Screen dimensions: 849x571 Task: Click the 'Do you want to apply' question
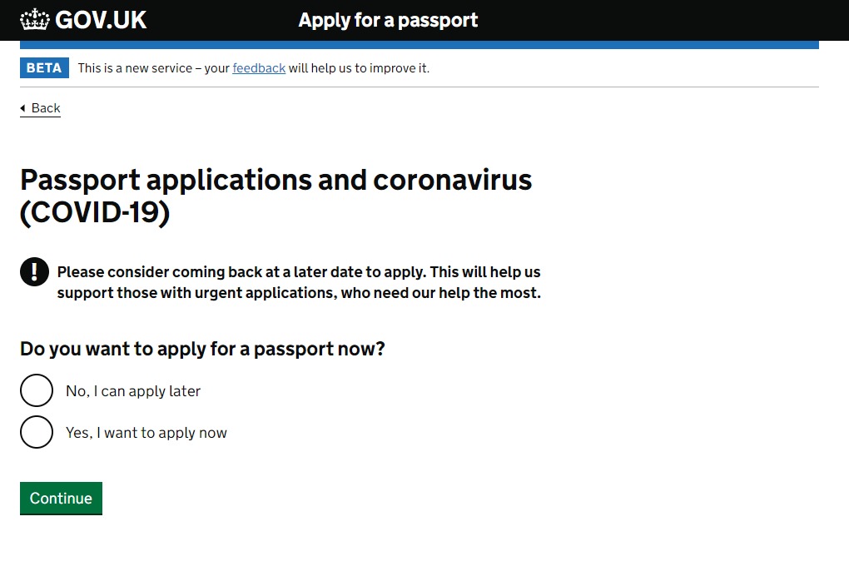click(x=202, y=349)
